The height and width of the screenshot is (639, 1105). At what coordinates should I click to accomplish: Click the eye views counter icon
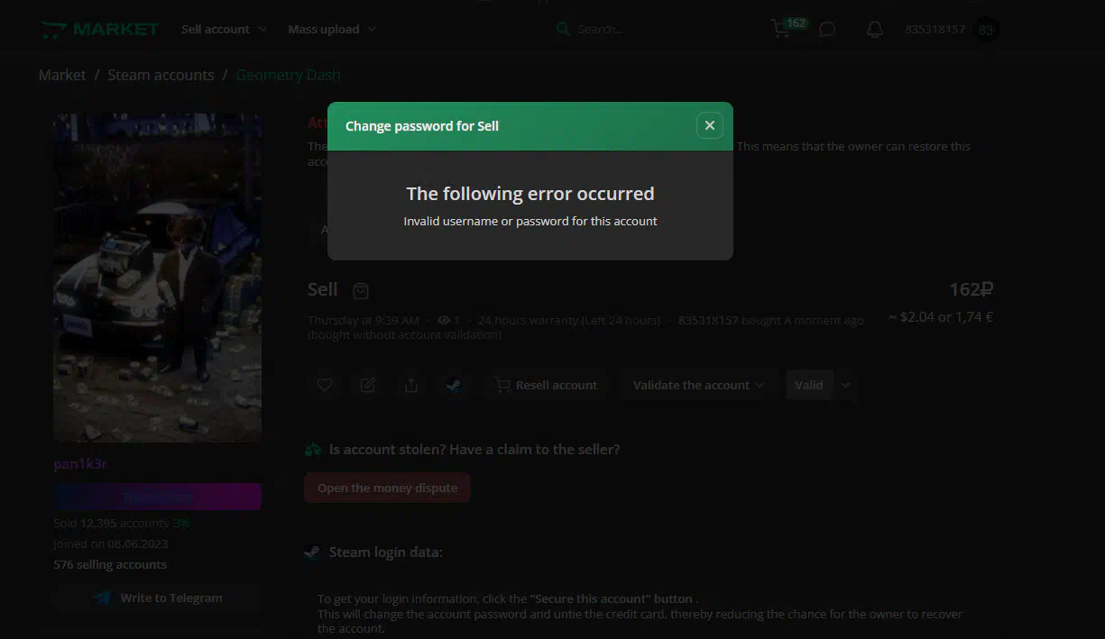click(x=443, y=320)
